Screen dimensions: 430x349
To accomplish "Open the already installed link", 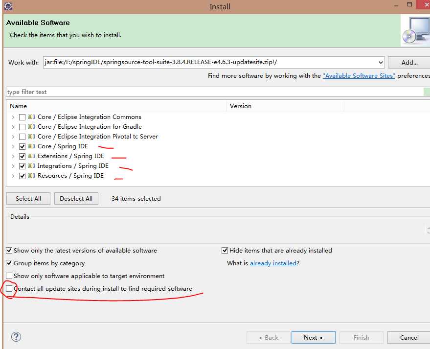I will (273, 263).
